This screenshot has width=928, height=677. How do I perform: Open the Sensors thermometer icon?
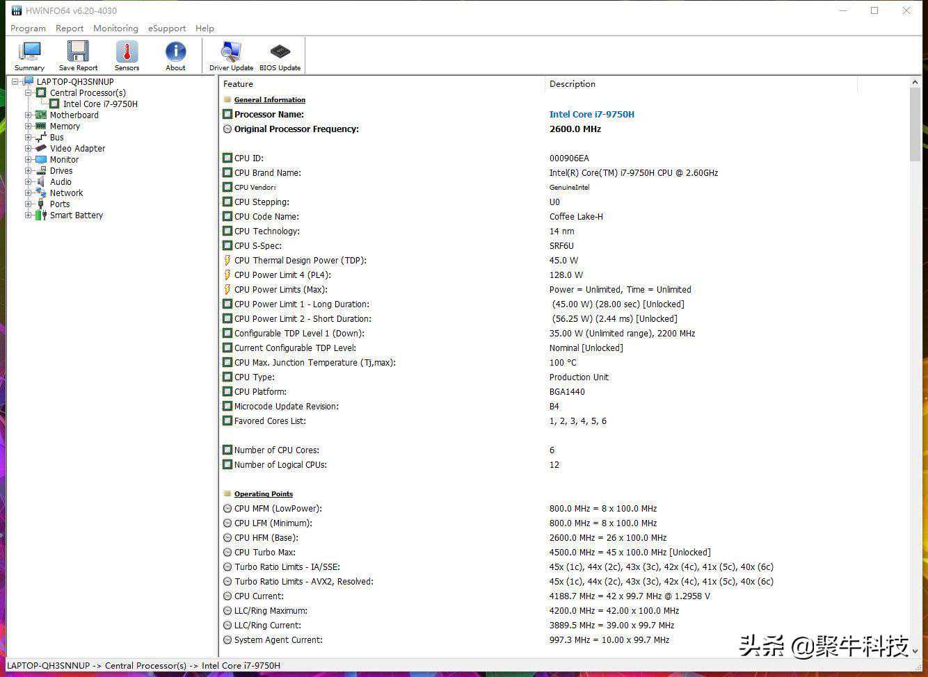(127, 56)
